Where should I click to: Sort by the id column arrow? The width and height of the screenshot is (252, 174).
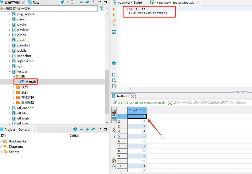click(x=141, y=110)
